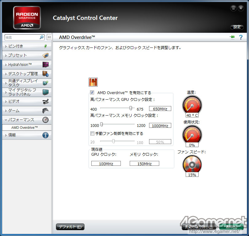Enable the 手動ファン制御 checkbox
This screenshot has height=236, width=249.
click(92, 133)
